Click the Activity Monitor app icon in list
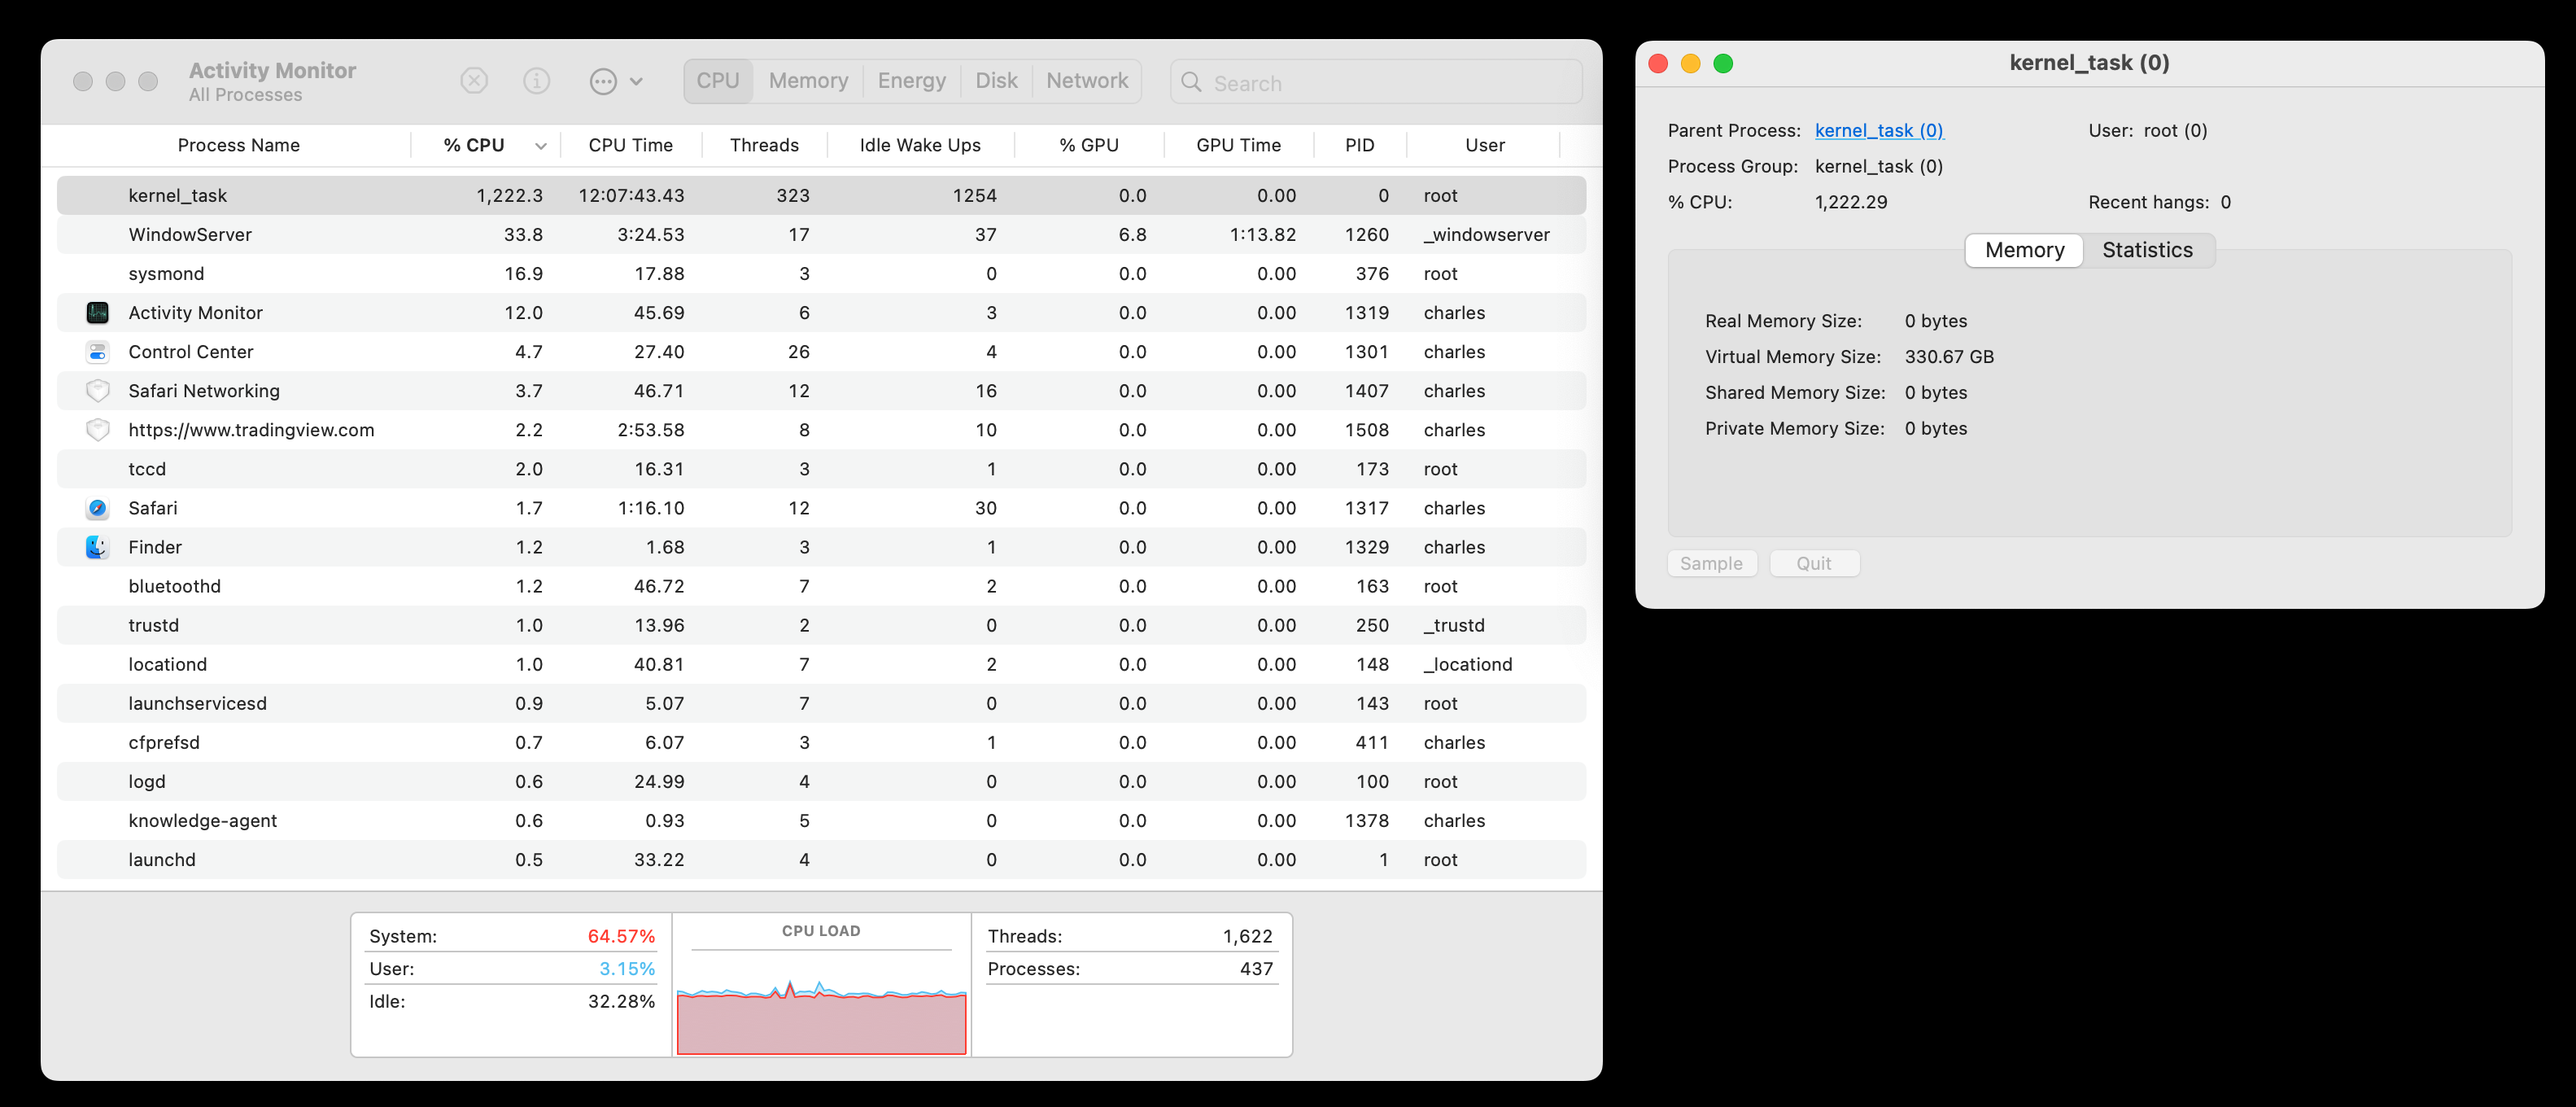Image resolution: width=2576 pixels, height=1107 pixels. (98, 313)
